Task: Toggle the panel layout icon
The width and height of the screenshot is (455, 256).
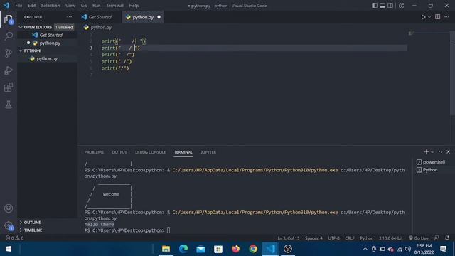Action: click(382, 6)
